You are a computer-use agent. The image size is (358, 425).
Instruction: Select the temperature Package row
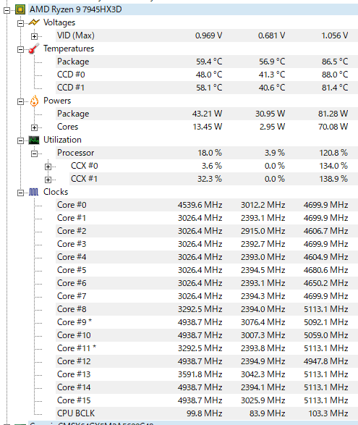(x=207, y=62)
